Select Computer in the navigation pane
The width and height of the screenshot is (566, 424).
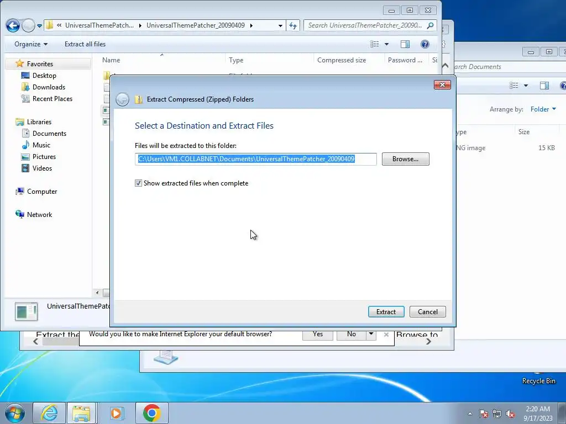[x=42, y=192]
